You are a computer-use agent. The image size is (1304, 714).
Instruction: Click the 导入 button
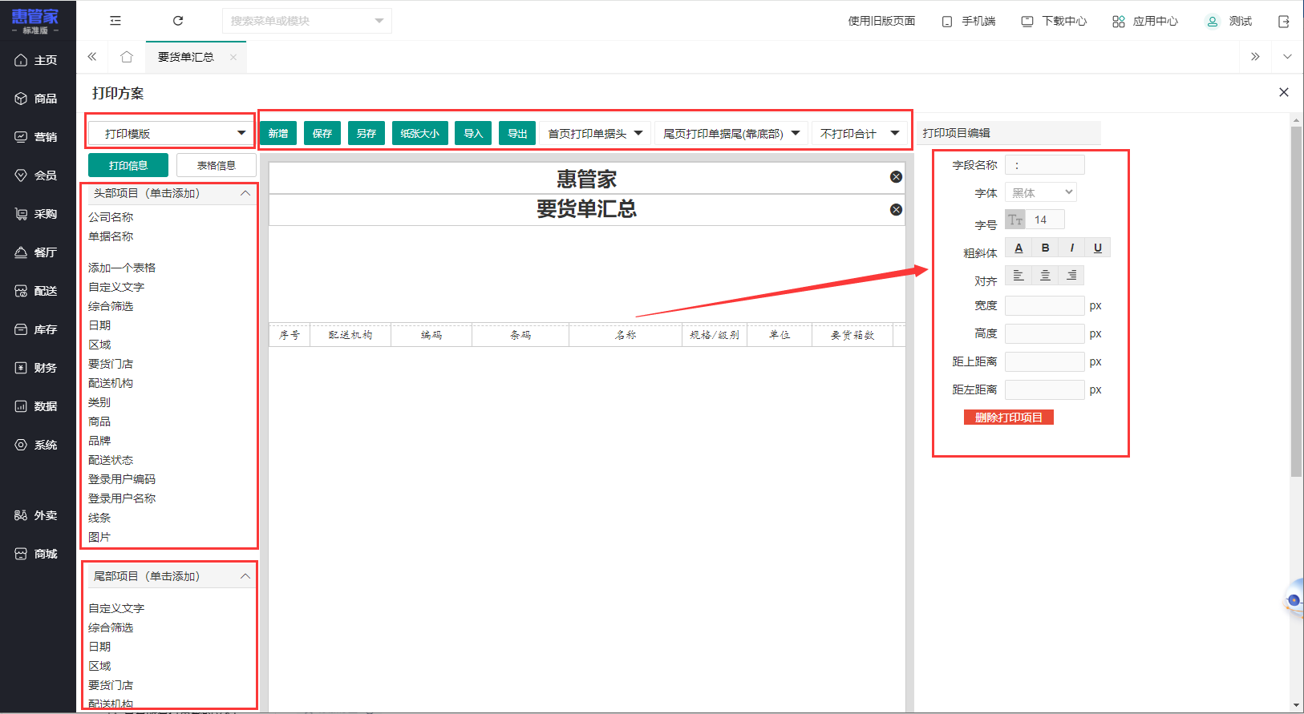473,134
